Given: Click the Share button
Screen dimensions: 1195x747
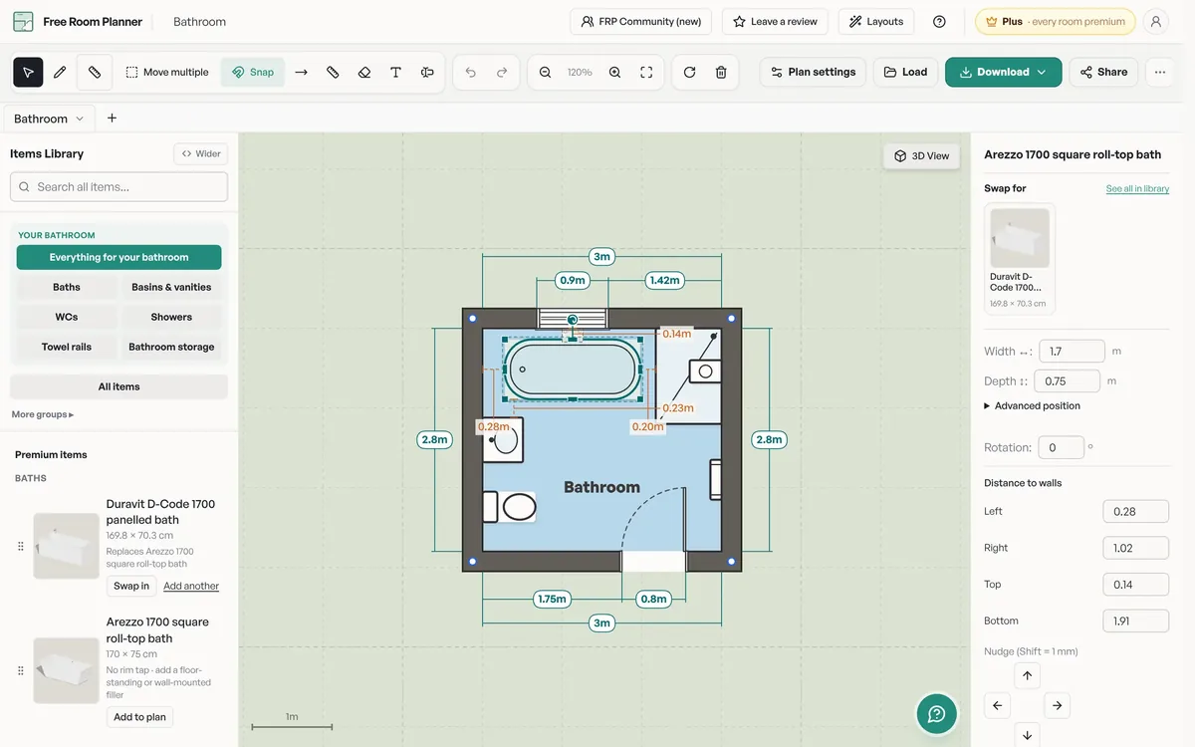Looking at the screenshot, I should (x=1103, y=72).
